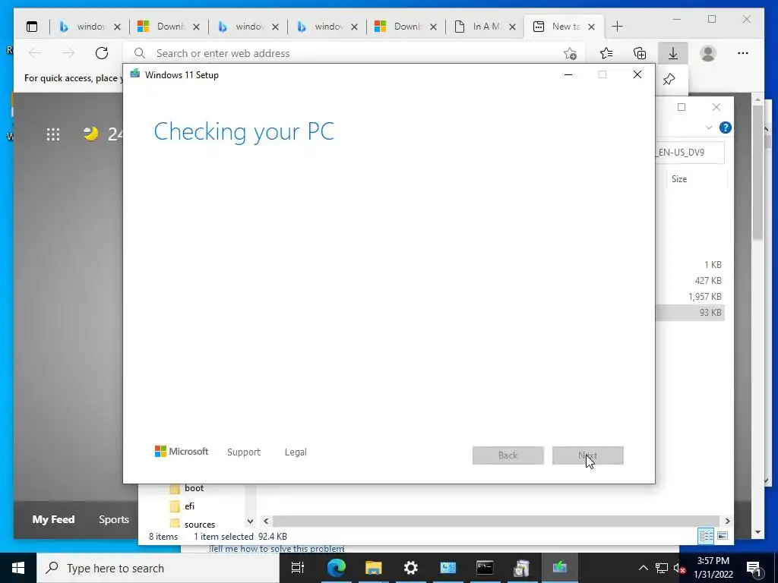Open the Collections icon in Edge
The height and width of the screenshot is (583, 778).
[x=640, y=53]
